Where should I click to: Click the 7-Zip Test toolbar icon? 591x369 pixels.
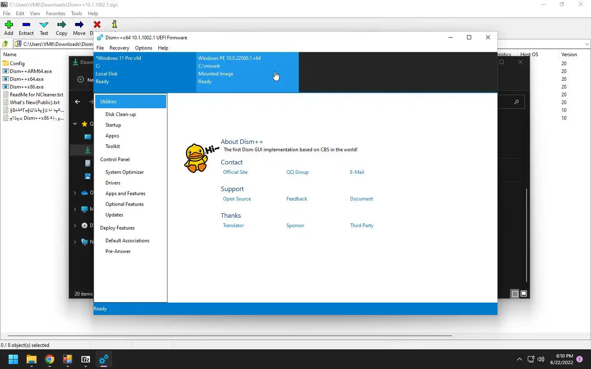click(44, 25)
